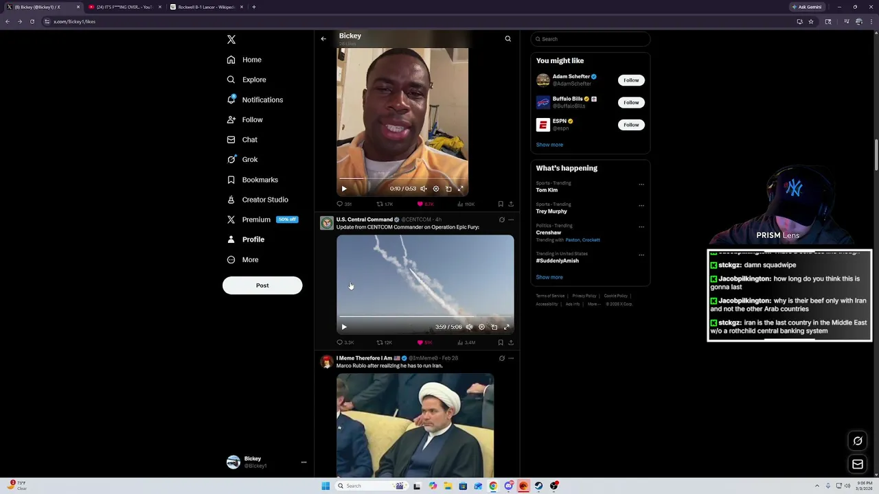Click the search icon in profile header
Viewport: 879px width, 494px height.
coord(508,39)
